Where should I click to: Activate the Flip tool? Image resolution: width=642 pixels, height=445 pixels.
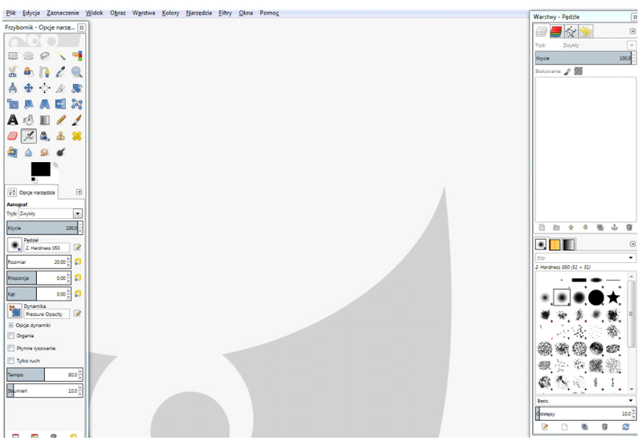[61, 104]
